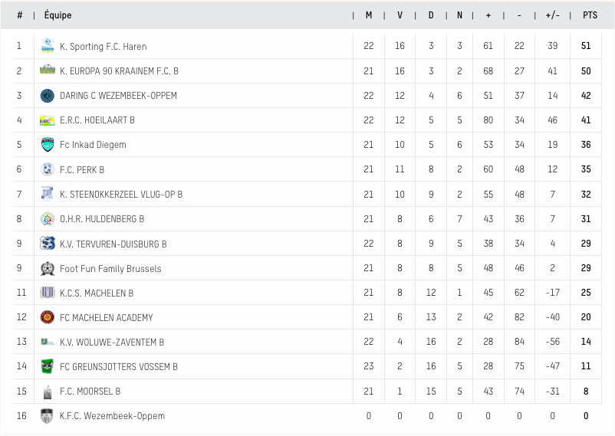Select the FC Machelen Academy round badge
This screenshot has height=436, width=615.
tap(48, 317)
